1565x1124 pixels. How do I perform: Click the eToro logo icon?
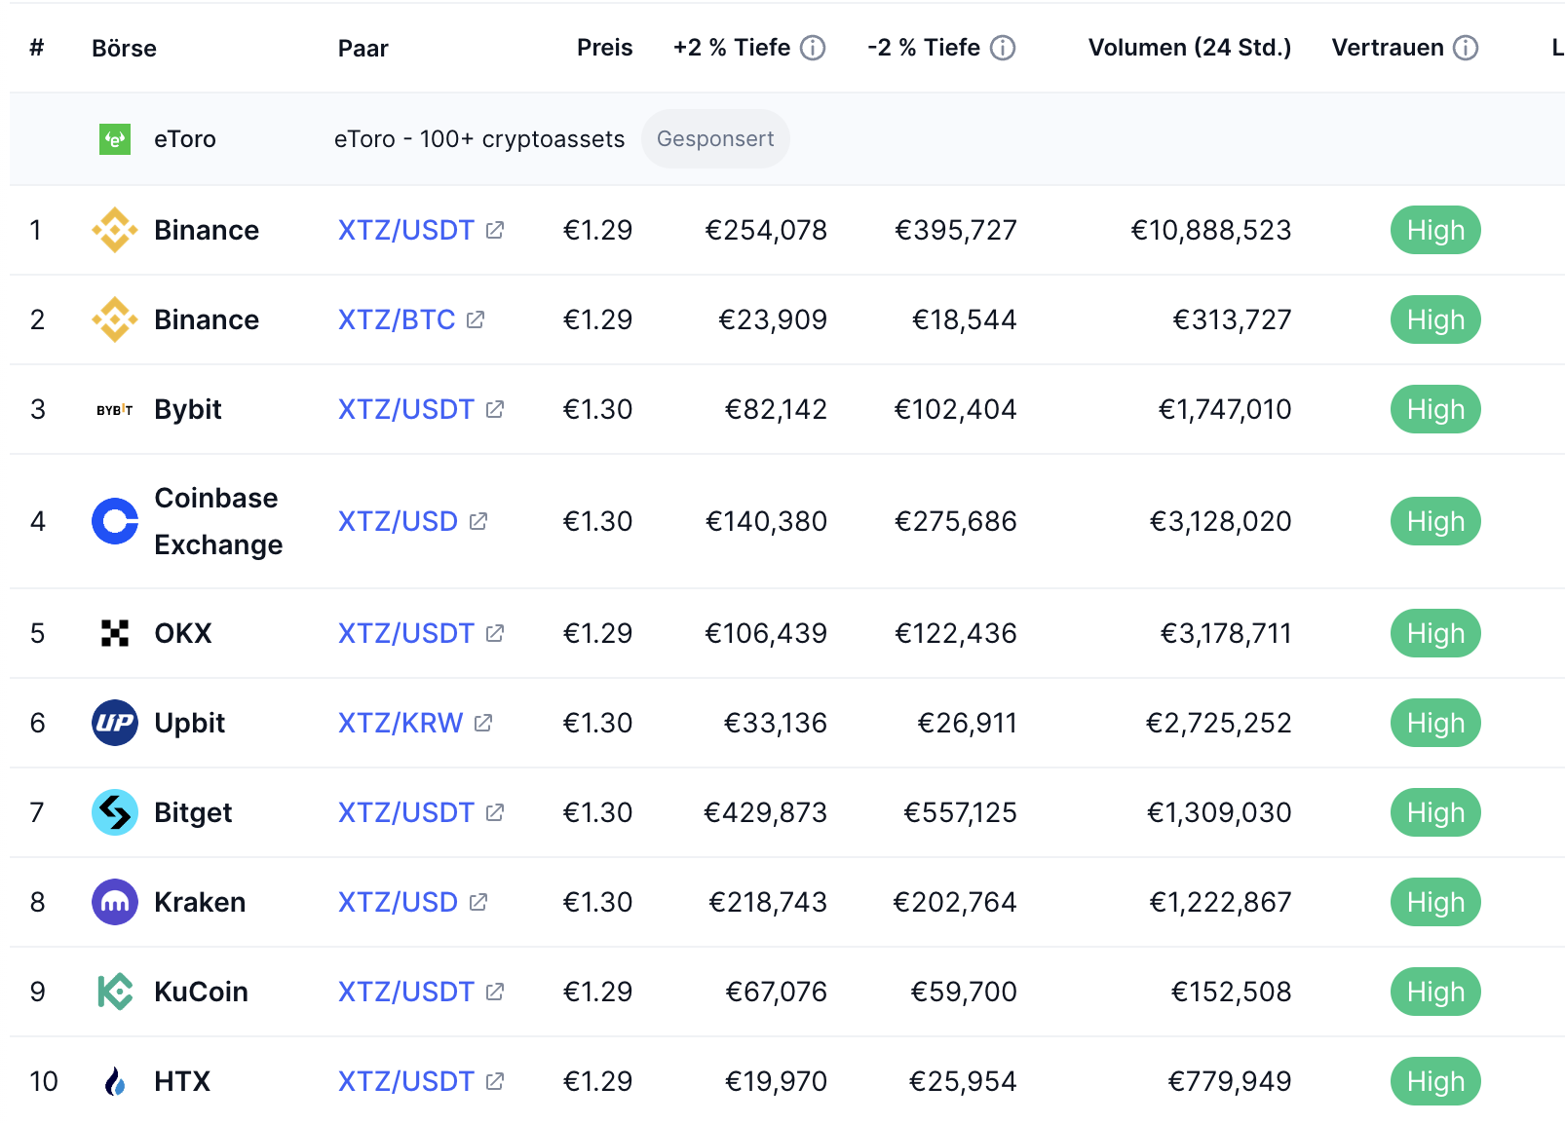click(115, 139)
